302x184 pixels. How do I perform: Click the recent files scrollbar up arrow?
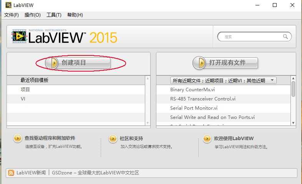[293, 78]
